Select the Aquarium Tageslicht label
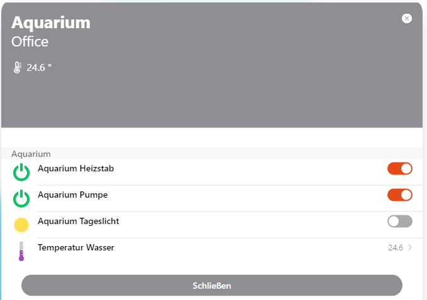Image resolution: width=427 pixels, height=300 pixels. tap(78, 221)
